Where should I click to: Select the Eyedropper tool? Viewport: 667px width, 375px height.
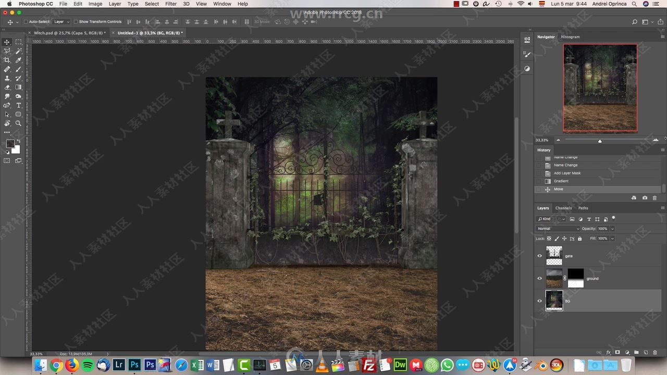[18, 60]
